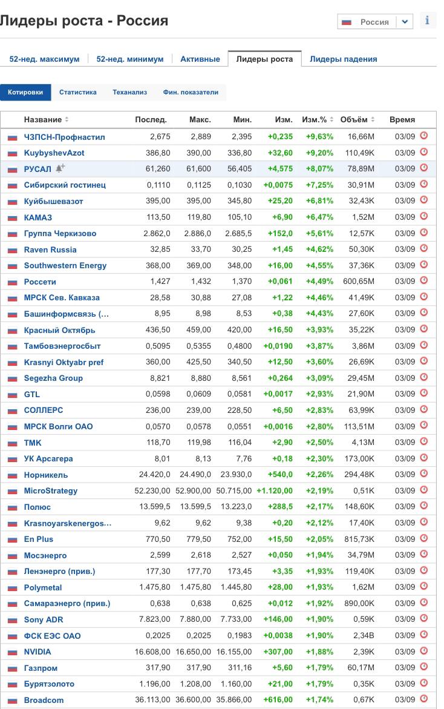Click the clock icon in ТМК row
The width and height of the screenshot is (444, 709).
coord(423,441)
